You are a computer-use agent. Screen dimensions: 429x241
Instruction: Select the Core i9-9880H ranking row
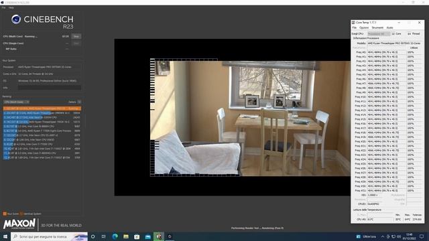click(x=42, y=127)
